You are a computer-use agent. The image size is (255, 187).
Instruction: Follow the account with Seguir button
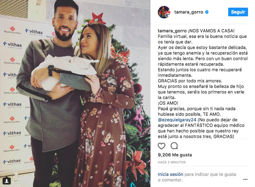(x=238, y=12)
